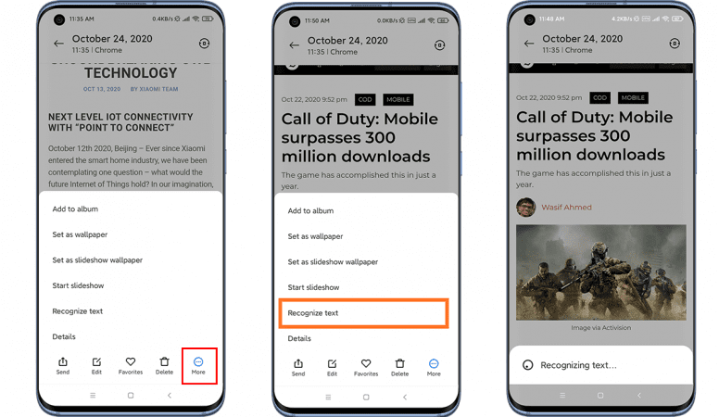Tap the home navigation button on middle phone
This screenshot has height=417, width=719.
pyautogui.click(x=366, y=397)
